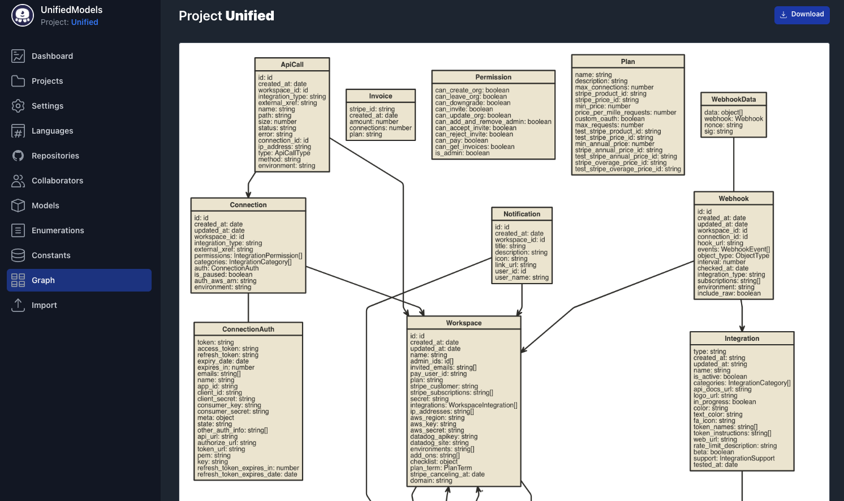This screenshot has width=844, height=501.
Task: Click the Enumerations list icon
Action: (x=17, y=230)
